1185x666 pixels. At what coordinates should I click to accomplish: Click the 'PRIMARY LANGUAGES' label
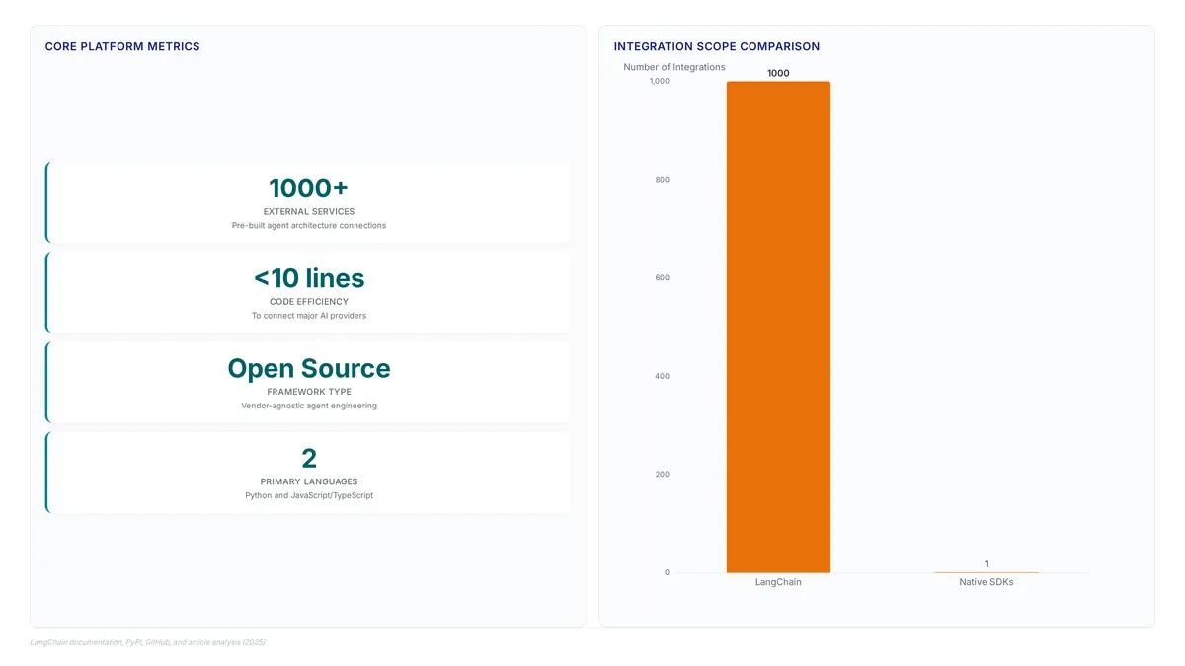[x=309, y=481]
